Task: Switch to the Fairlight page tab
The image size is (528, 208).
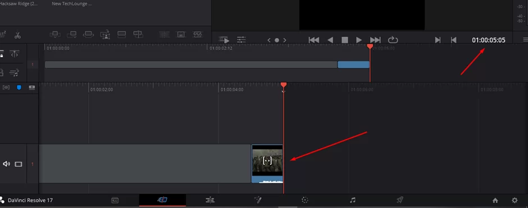Action: (353, 200)
